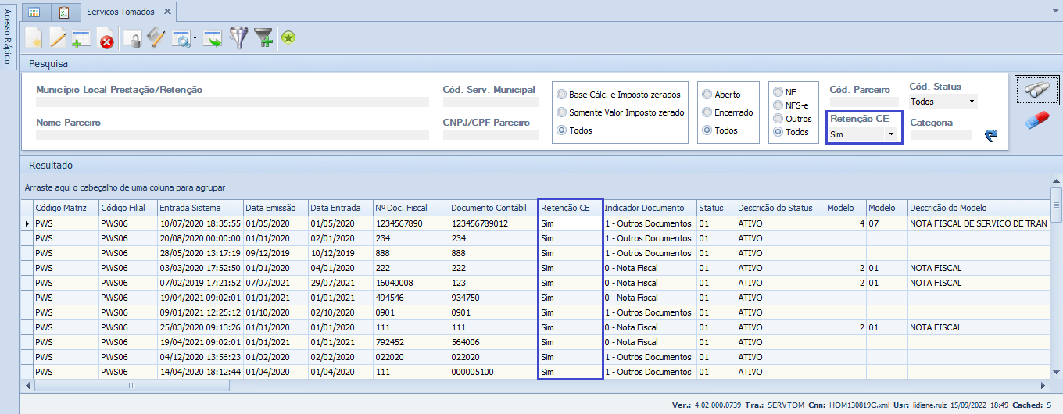Click the green star favorite icon

tap(288, 37)
